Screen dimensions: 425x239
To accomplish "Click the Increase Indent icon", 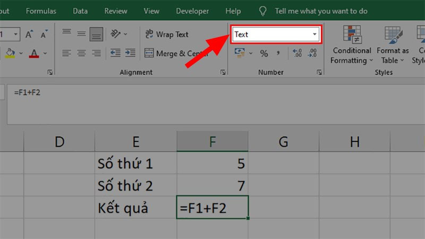I will 130,53.
